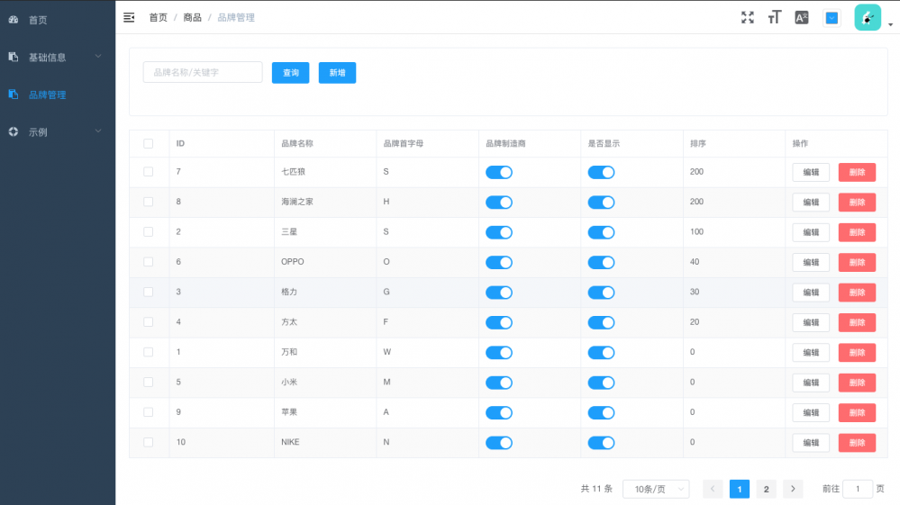
Task: Click 首页 breadcrumb link
Action: 158,18
